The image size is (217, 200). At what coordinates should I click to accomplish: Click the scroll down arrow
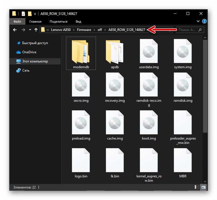205,181
